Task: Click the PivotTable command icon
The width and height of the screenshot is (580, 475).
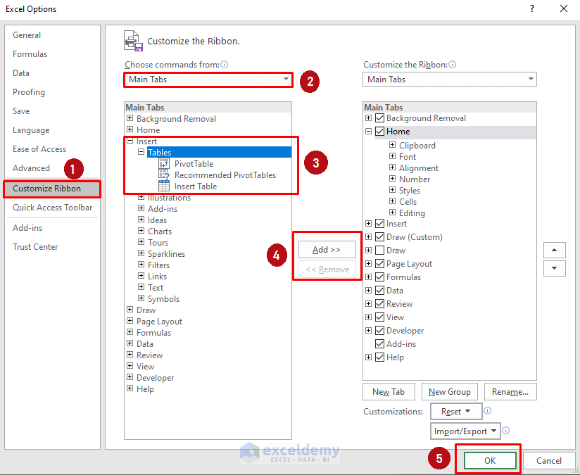Action: pos(164,163)
